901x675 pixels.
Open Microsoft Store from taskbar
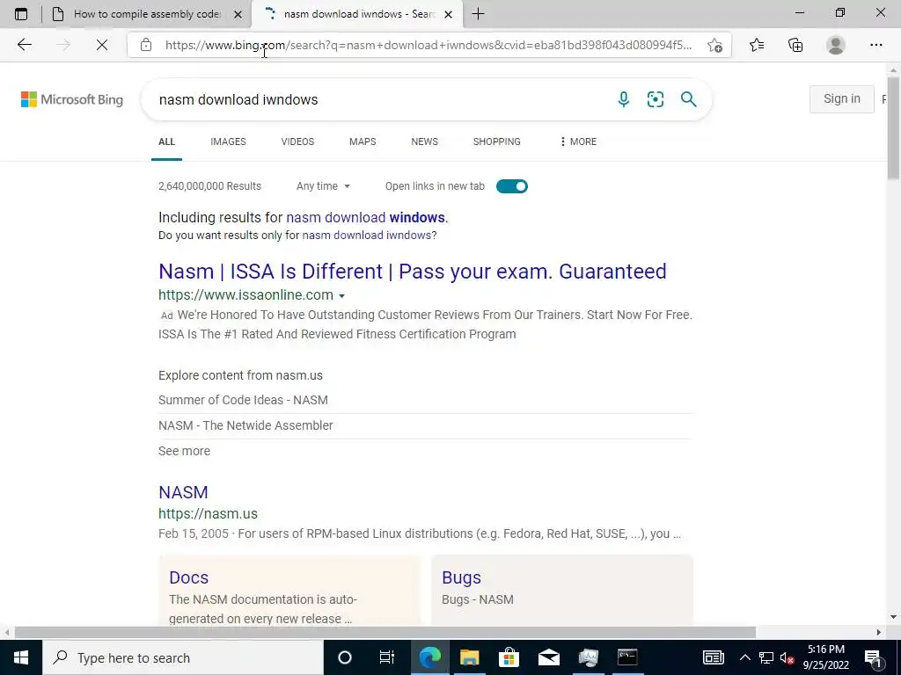tap(509, 657)
